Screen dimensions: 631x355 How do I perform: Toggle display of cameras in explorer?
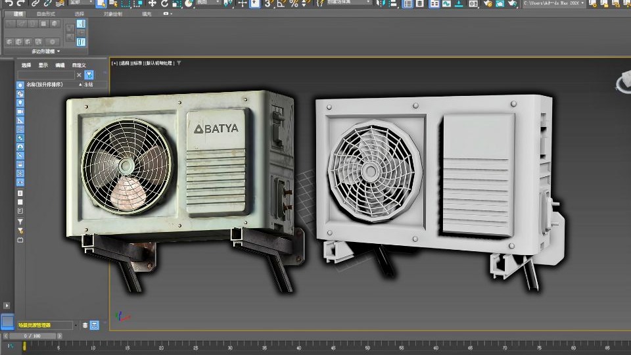click(x=20, y=112)
